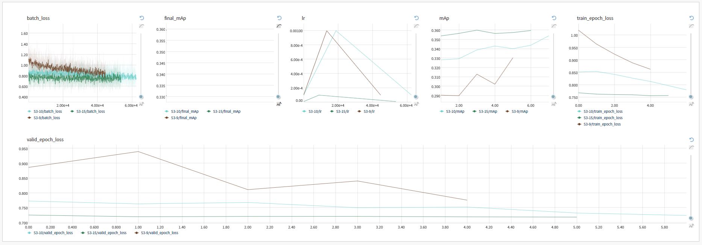Viewport: 702px width, 245px height.
Task: Click smooth curve icon on train_epoch_loss chart
Action: pos(691,26)
